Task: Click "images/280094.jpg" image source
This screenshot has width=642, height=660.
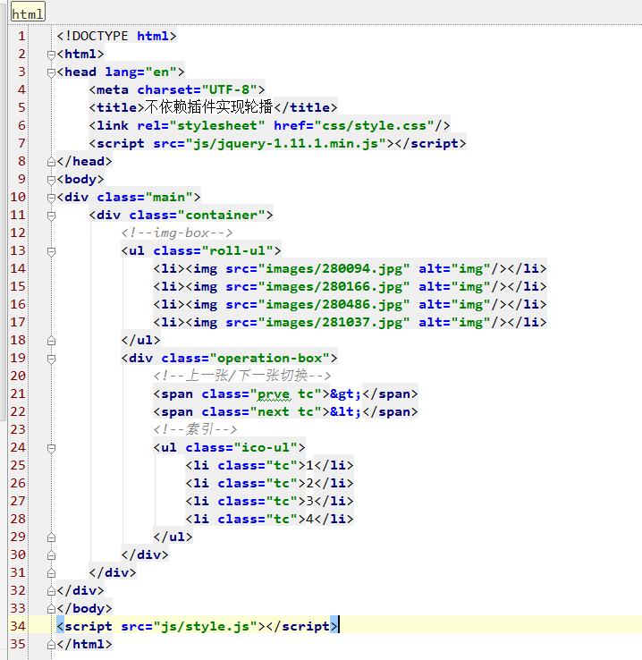Action: coord(334,268)
